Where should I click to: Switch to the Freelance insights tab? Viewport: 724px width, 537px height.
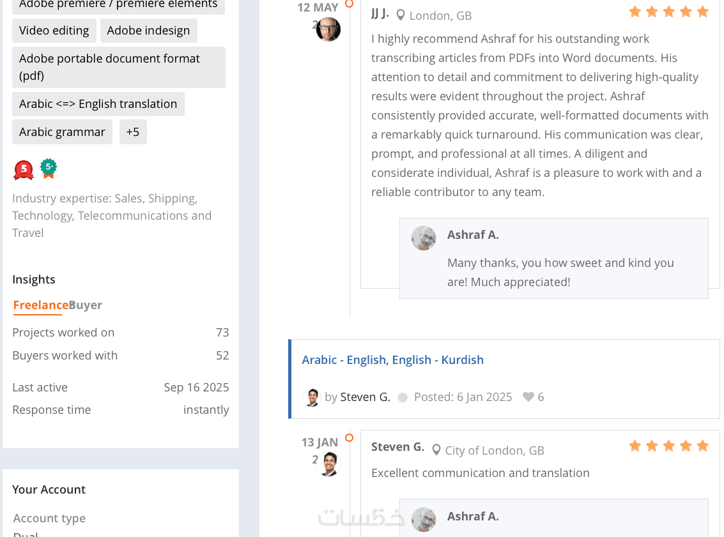[40, 305]
